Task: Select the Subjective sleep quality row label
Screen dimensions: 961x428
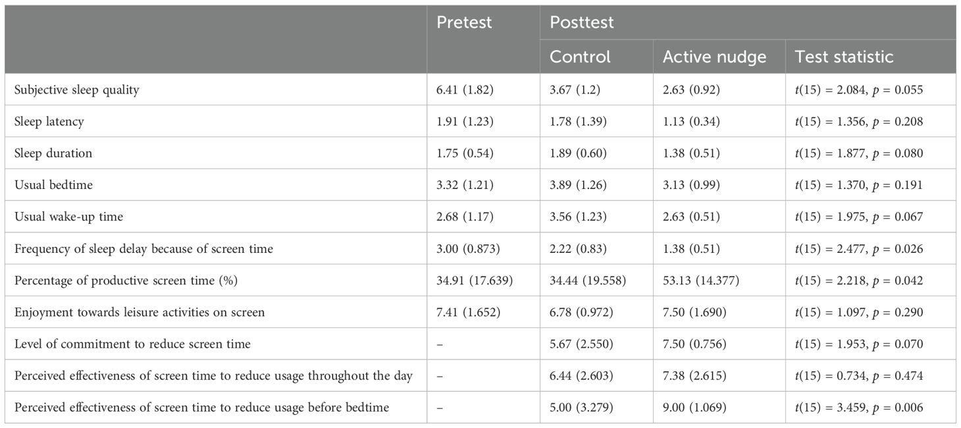Action: (x=77, y=90)
